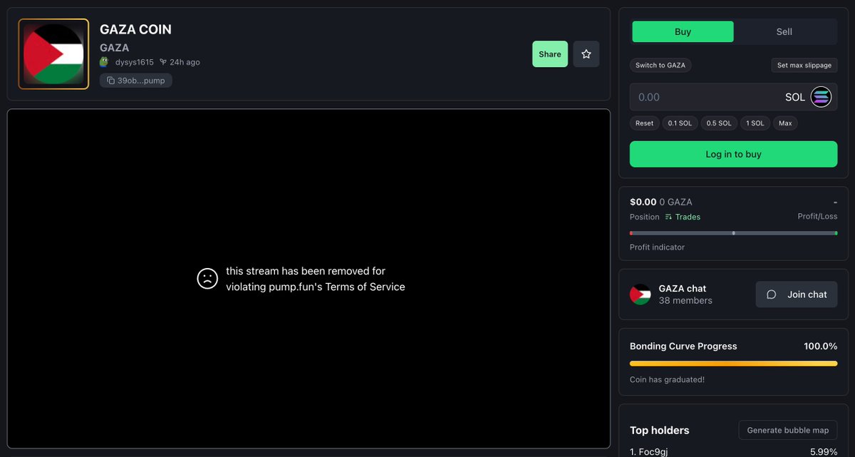Select the 0.1 SOL preset amount
This screenshot has width=855, height=457.
pyautogui.click(x=680, y=123)
